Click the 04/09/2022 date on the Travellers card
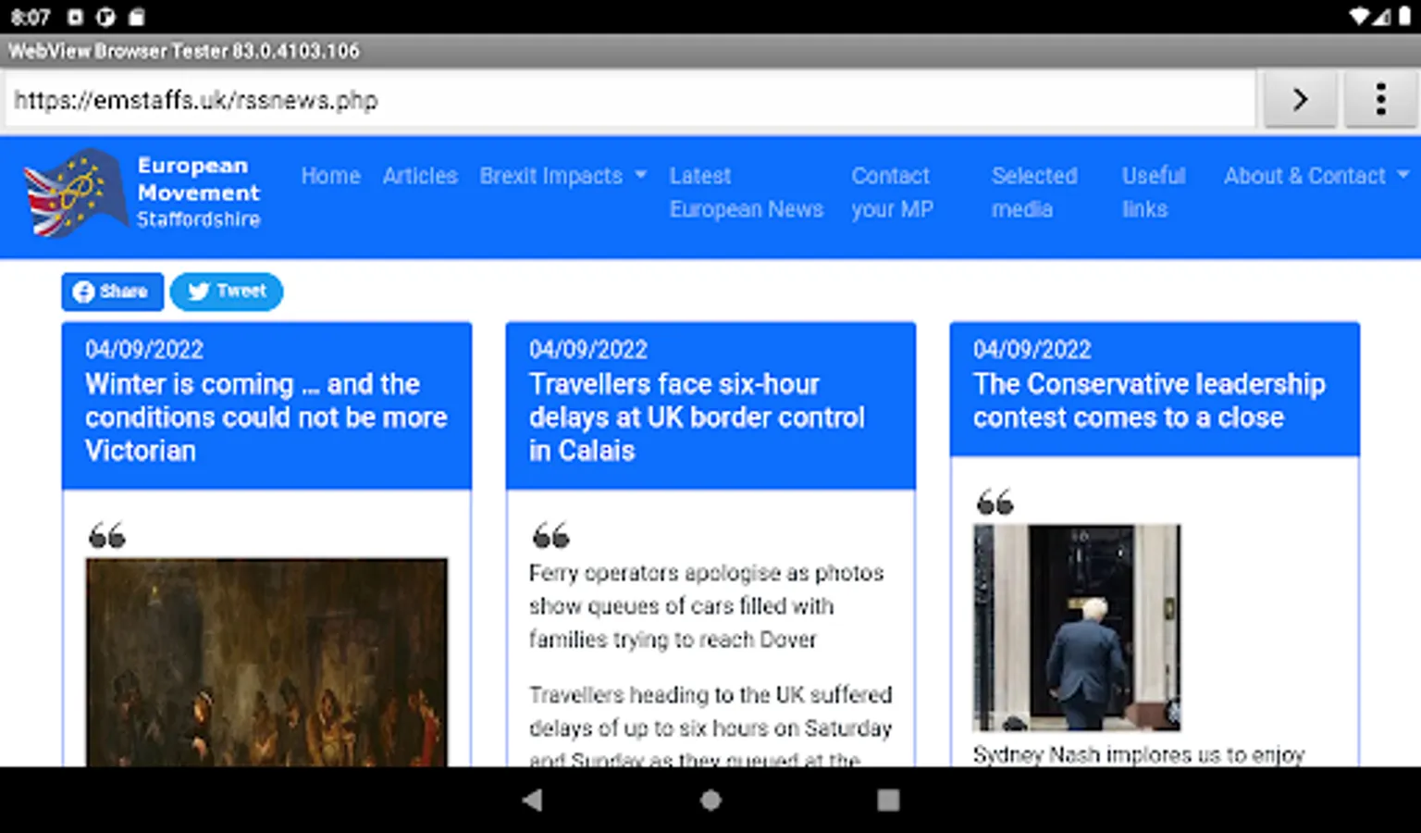 click(x=588, y=349)
